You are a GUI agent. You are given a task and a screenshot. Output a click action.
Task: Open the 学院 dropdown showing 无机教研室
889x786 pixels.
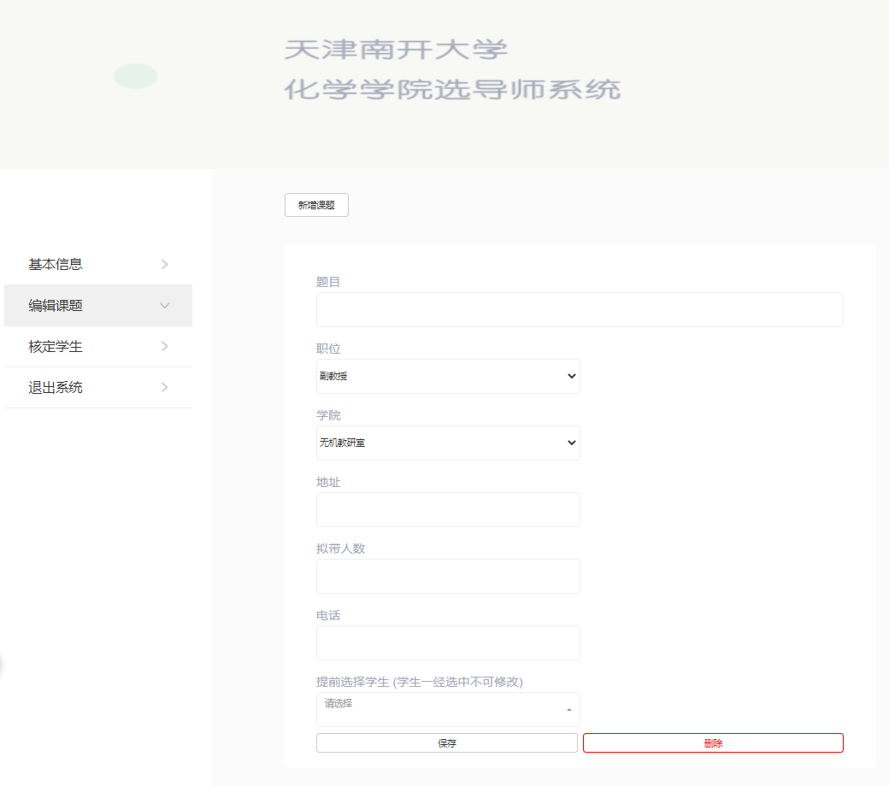(x=448, y=443)
